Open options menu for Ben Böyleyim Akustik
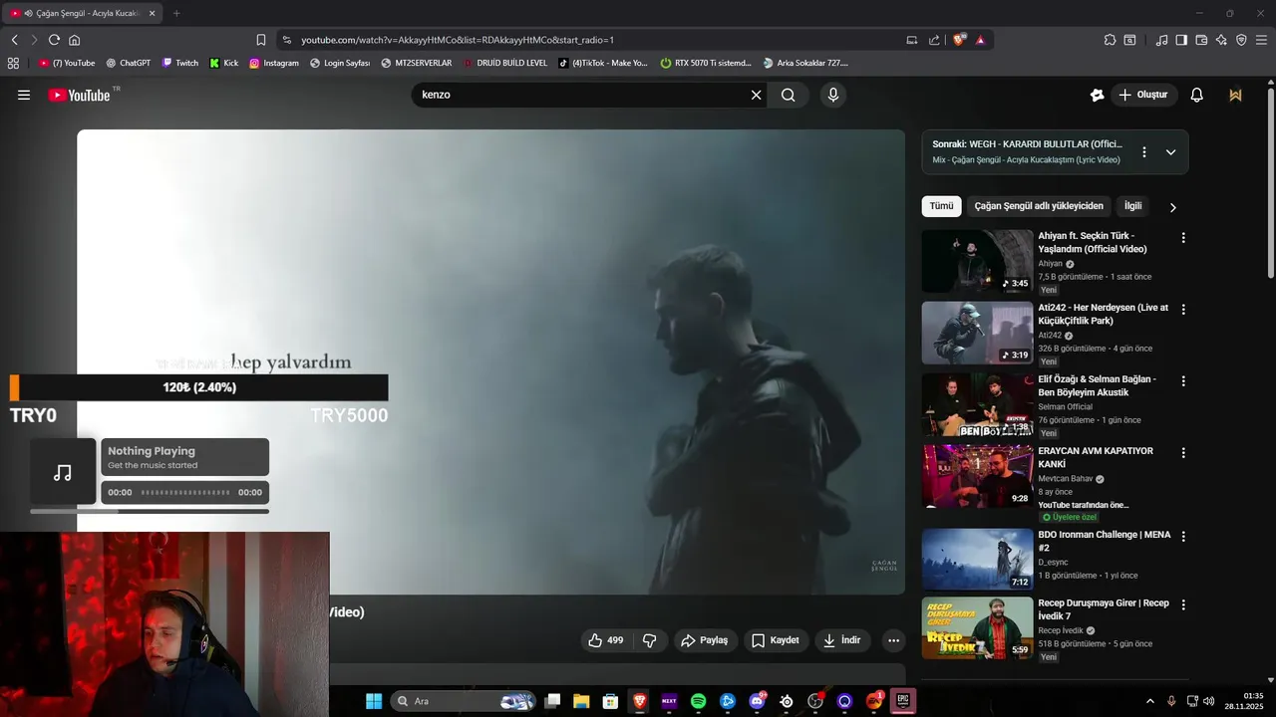 [x=1183, y=381]
